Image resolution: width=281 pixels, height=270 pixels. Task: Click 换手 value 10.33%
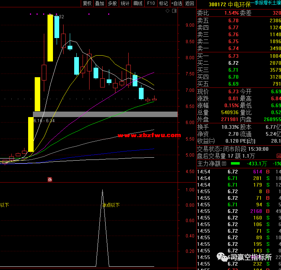point(230,127)
